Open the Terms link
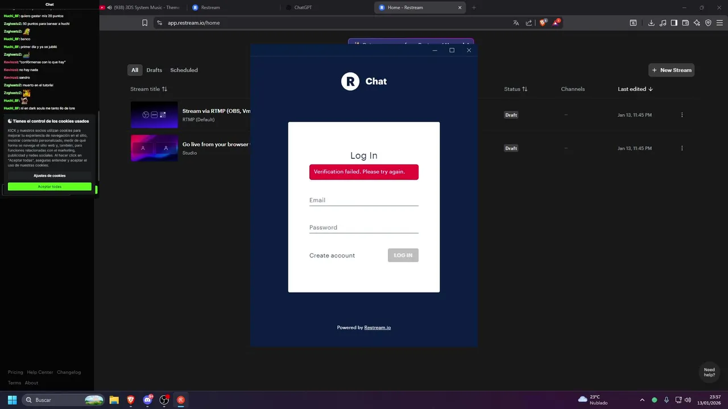The height and width of the screenshot is (409, 728). 14,383
